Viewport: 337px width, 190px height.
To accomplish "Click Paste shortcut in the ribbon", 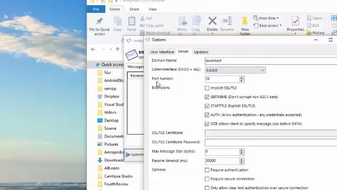I will point(155,33).
